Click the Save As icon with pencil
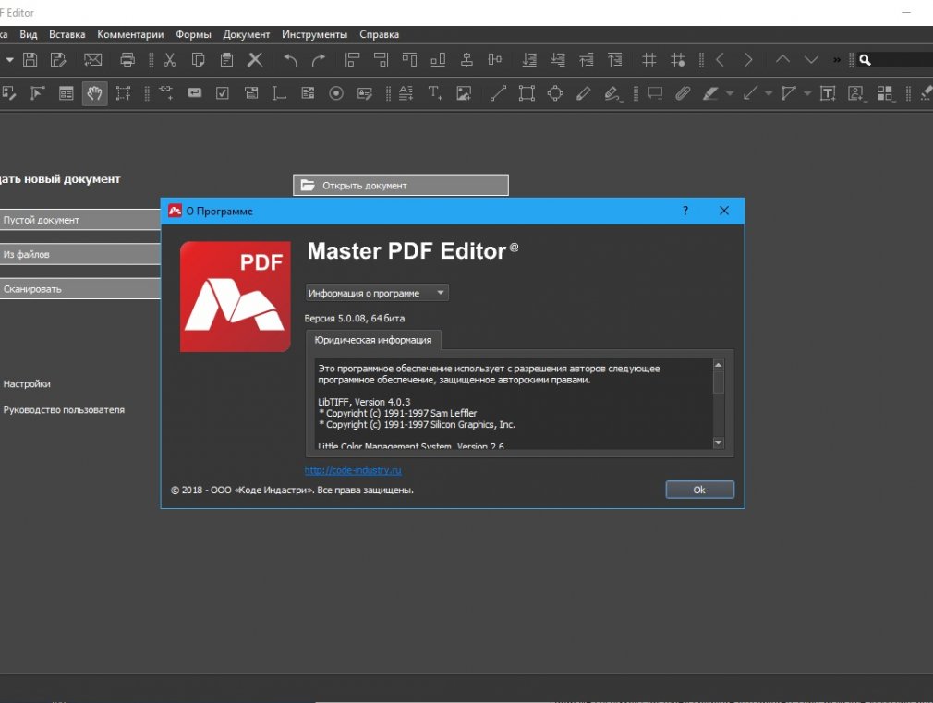 click(x=57, y=59)
